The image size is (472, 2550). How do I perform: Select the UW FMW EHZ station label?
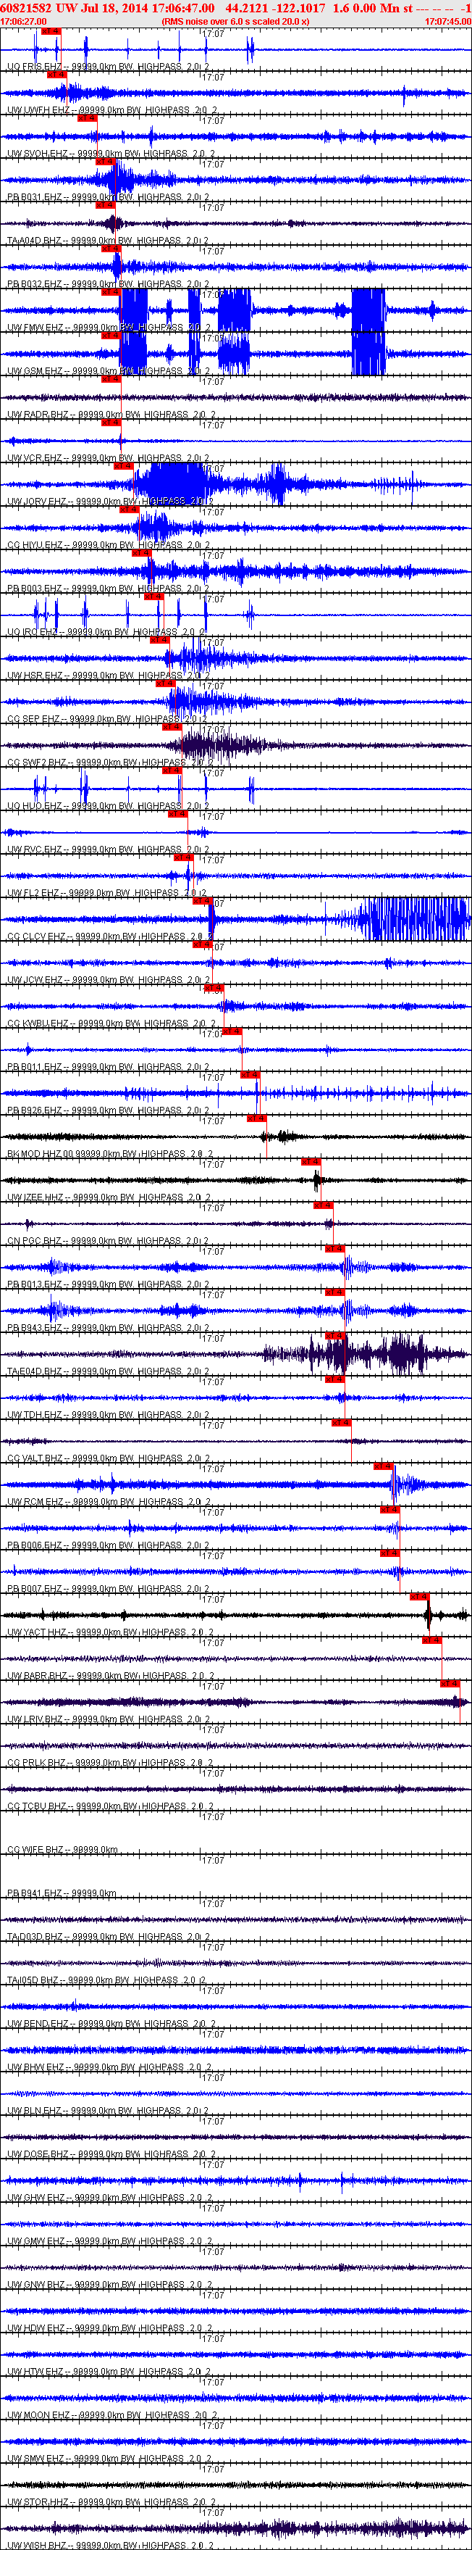[35, 328]
